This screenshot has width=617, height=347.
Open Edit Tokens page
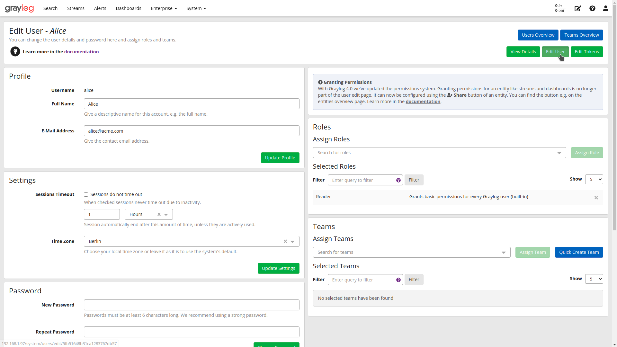click(x=586, y=52)
